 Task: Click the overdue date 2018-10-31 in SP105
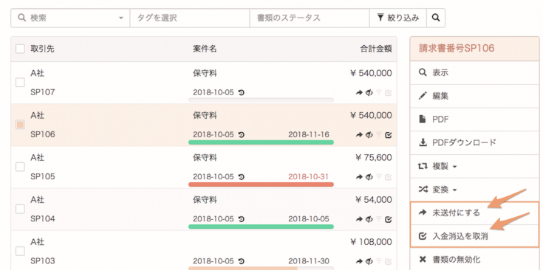tap(309, 176)
